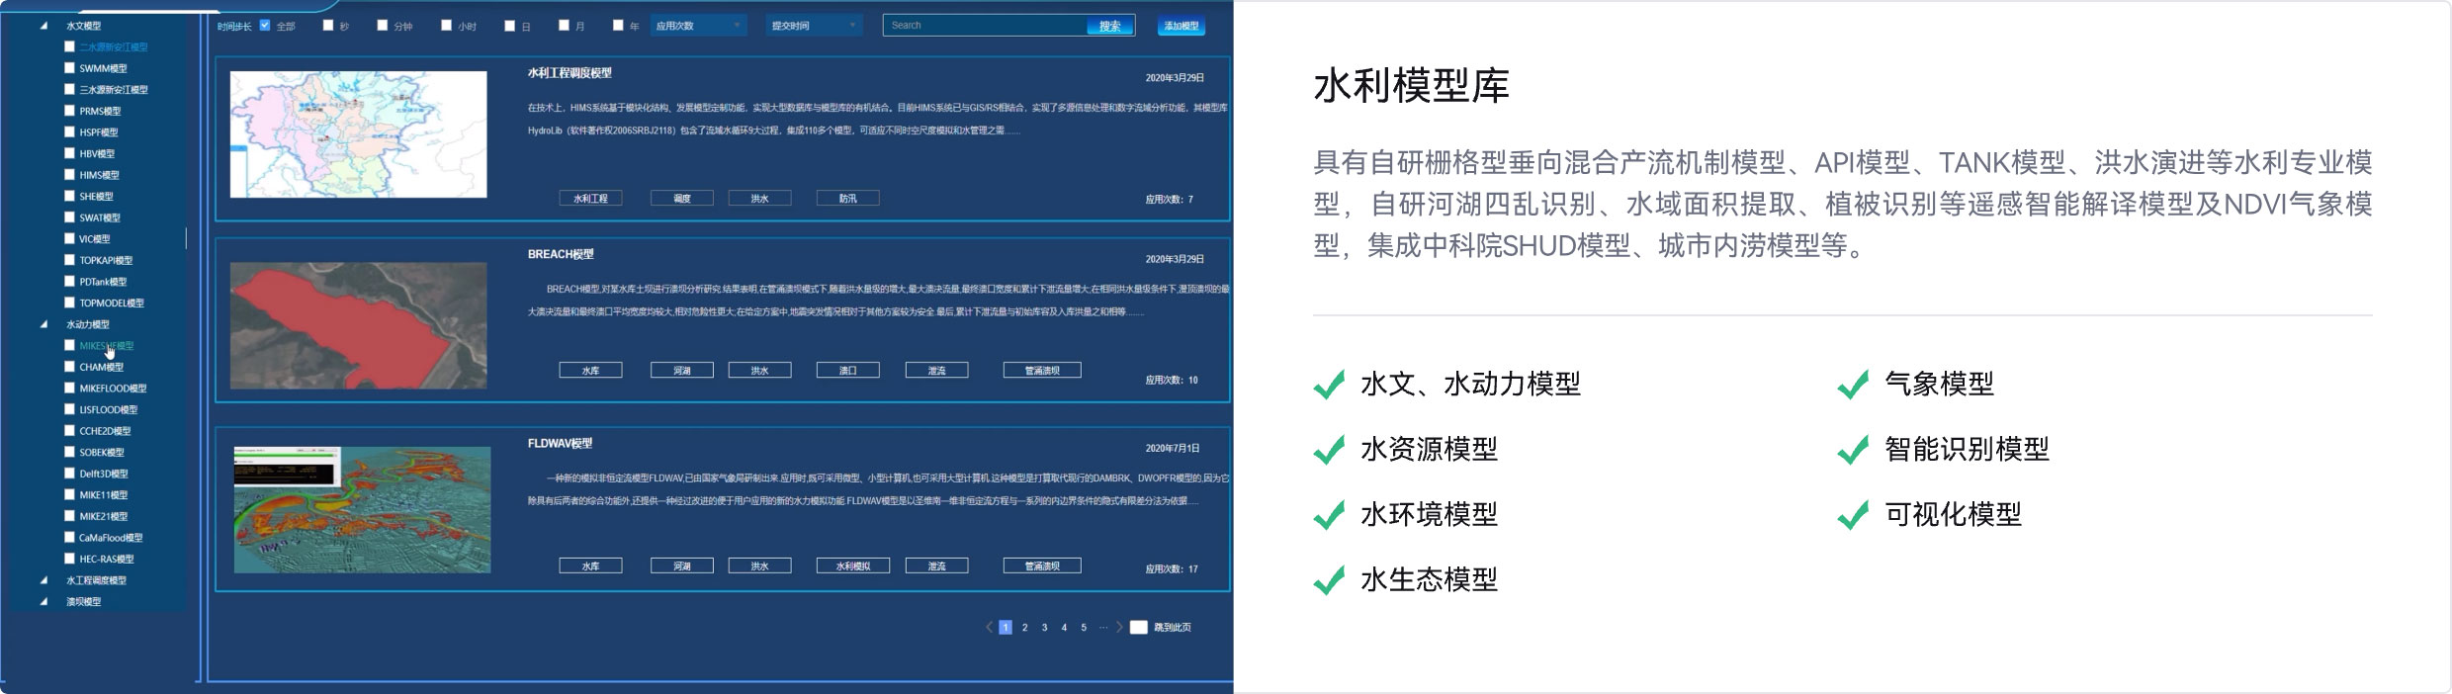
Task: Expand the 溃坝模型 tree node
Action: point(44,601)
